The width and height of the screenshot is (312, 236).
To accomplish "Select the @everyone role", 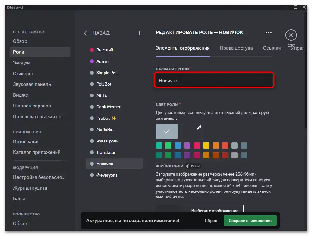I will click(114, 175).
